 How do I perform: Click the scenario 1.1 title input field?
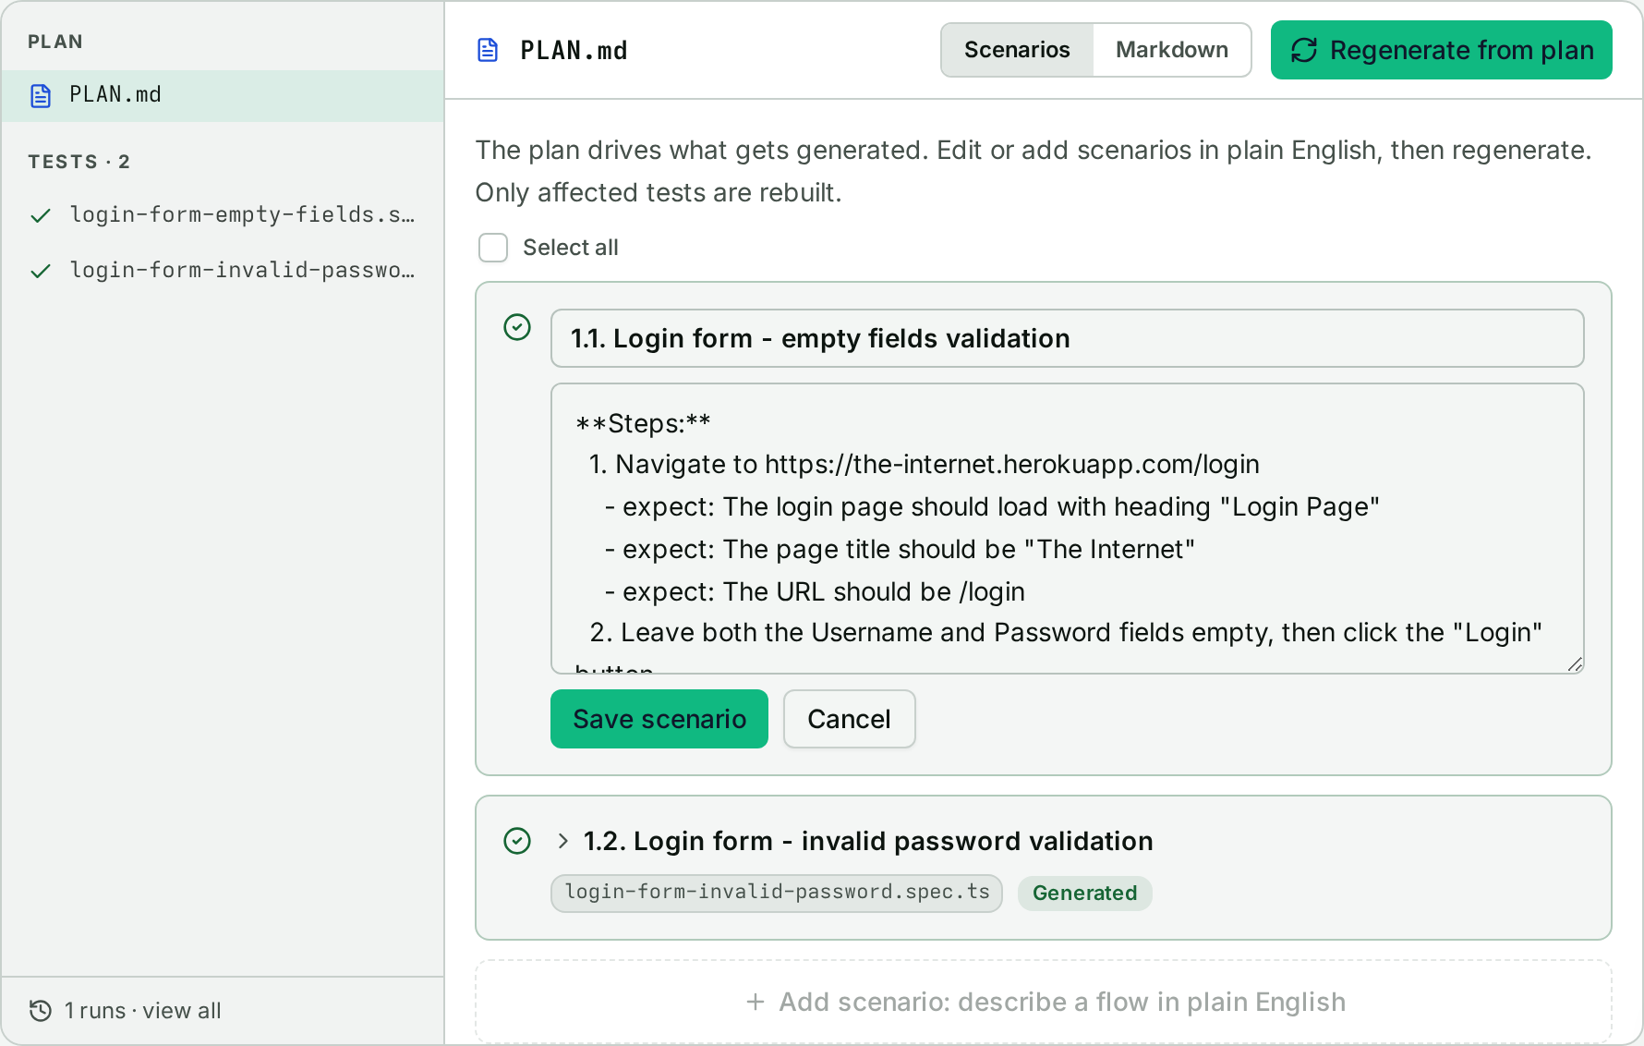point(1068,338)
